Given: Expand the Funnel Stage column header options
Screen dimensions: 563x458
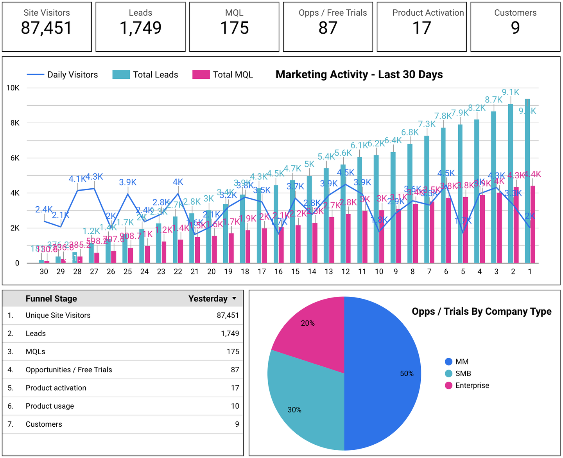Looking at the screenshot, I should pyautogui.click(x=51, y=298).
